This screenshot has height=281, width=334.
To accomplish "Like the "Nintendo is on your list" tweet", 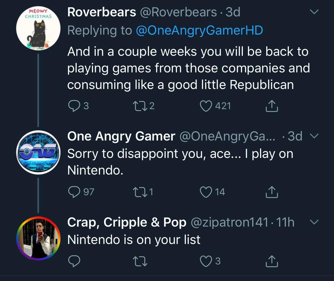I will [x=206, y=261].
